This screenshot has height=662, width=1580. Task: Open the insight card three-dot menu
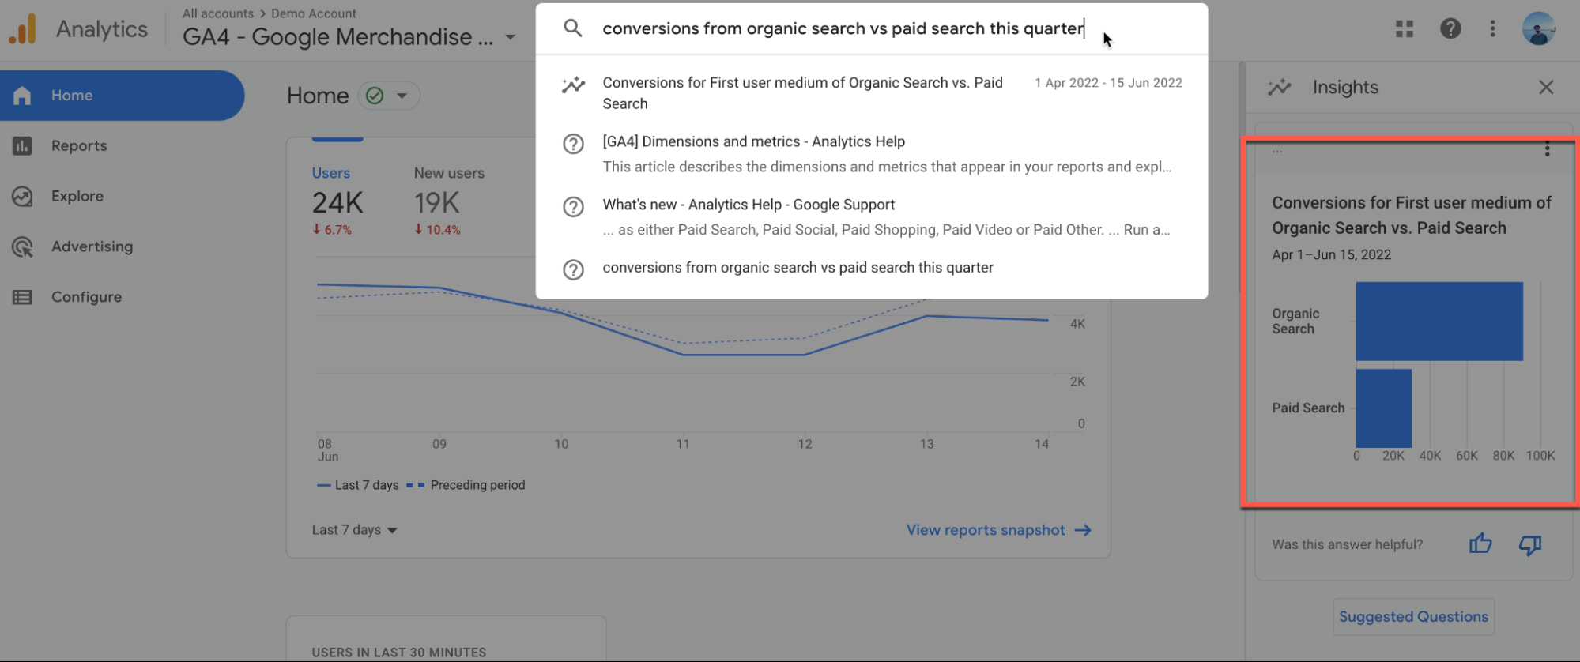(x=1547, y=149)
